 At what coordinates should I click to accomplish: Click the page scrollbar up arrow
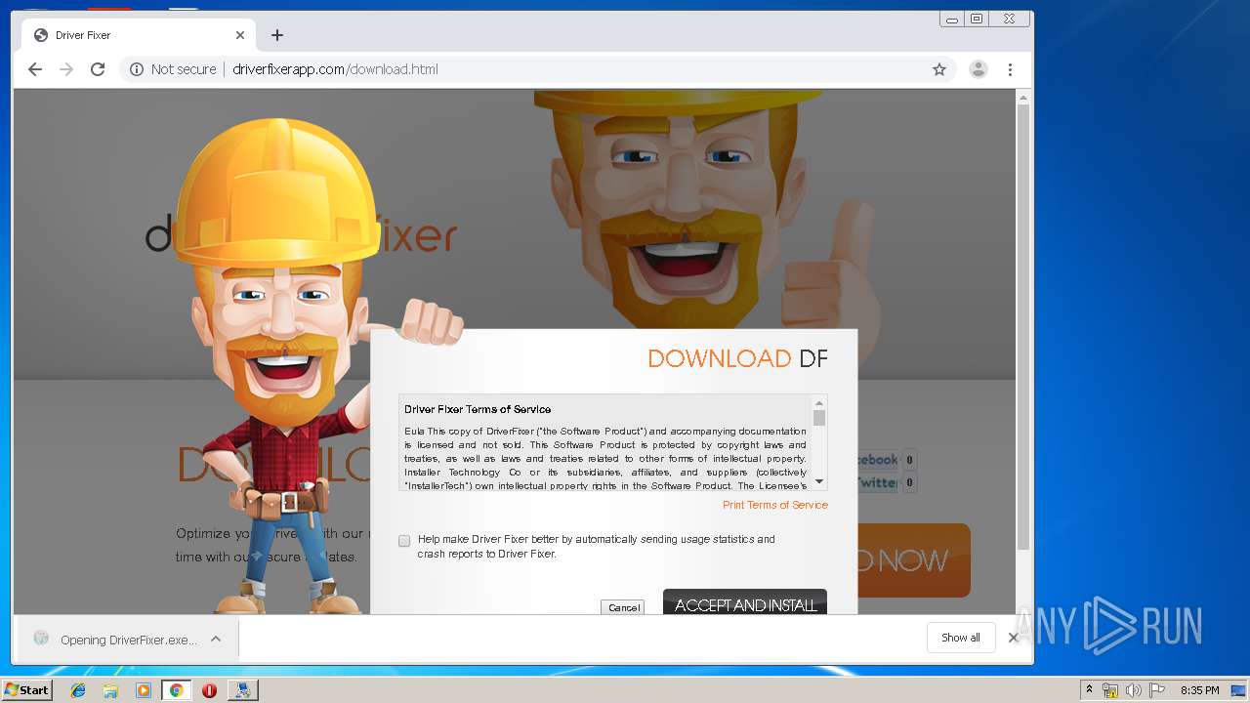(x=1023, y=98)
